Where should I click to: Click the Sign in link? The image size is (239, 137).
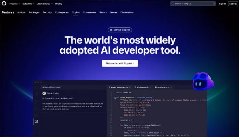click(222, 4)
